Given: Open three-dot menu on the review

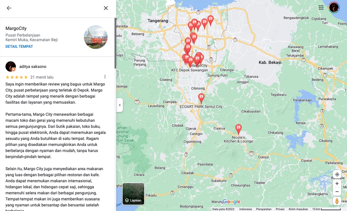Looking at the screenshot, I should pos(105,77).
